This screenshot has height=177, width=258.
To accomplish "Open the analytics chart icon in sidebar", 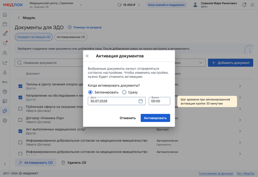I will coord(5,62).
